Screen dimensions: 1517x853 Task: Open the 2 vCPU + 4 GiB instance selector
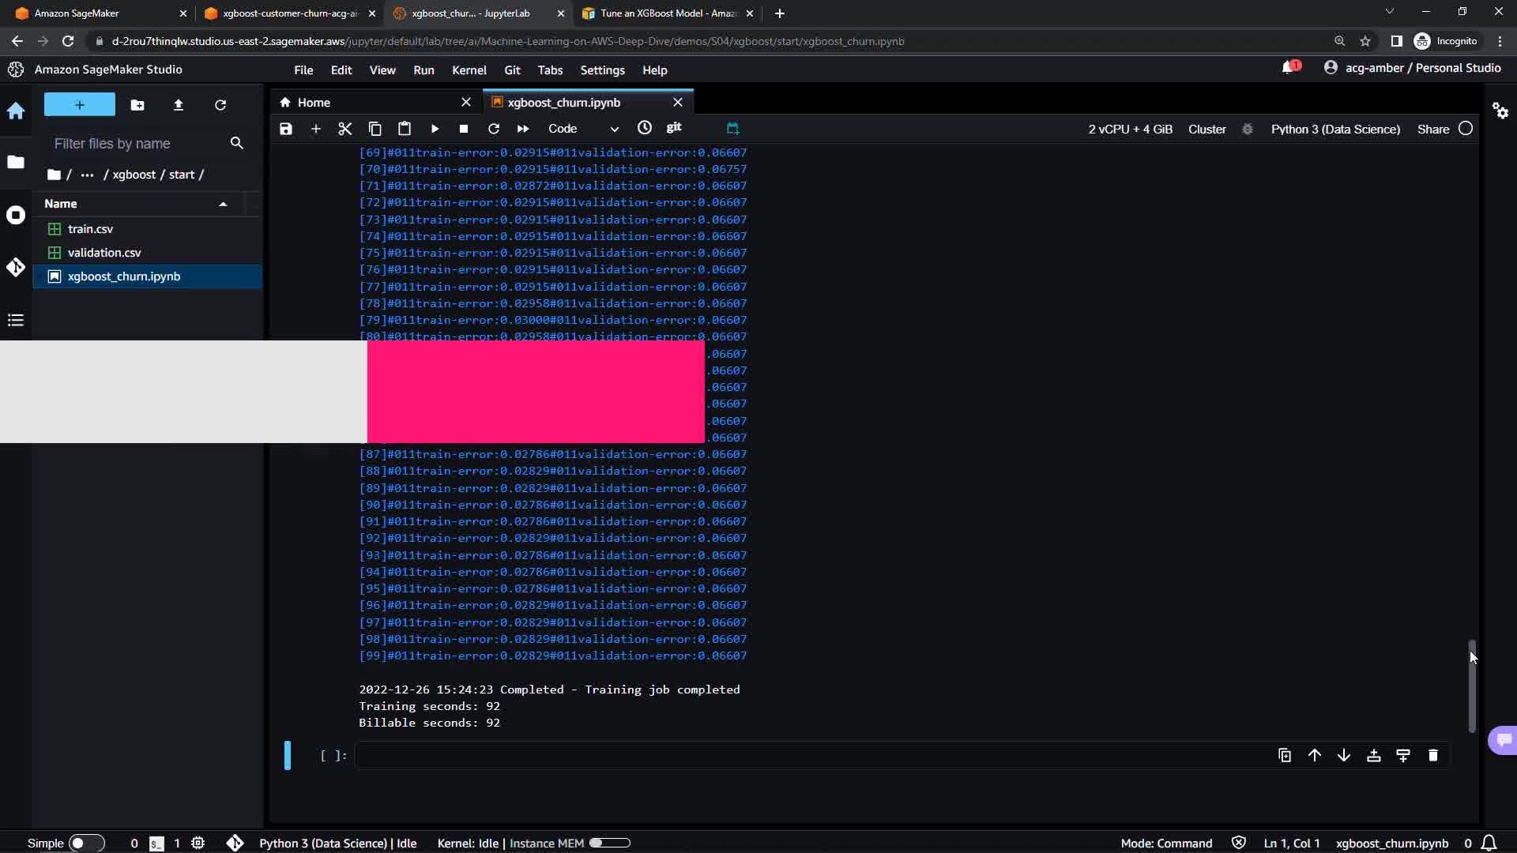click(1130, 130)
